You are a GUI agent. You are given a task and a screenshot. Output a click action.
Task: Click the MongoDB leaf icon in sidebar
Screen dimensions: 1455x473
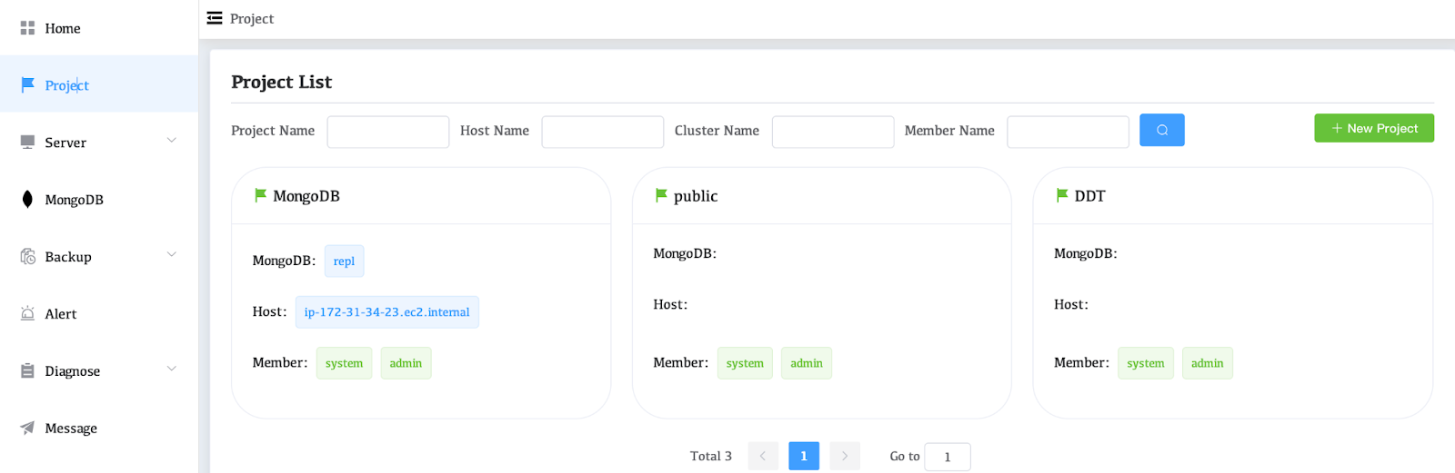(x=27, y=200)
